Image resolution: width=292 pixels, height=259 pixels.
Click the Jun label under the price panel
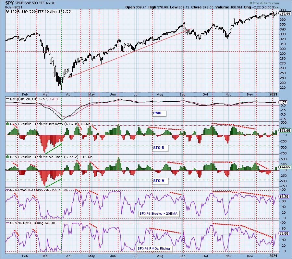pyautogui.click(x=113, y=95)
